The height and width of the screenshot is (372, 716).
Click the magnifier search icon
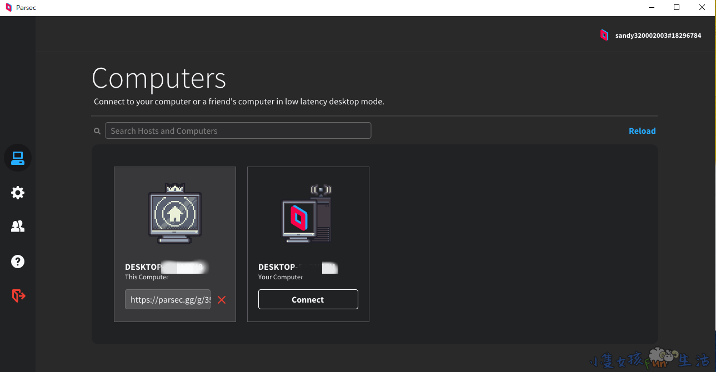pos(97,131)
